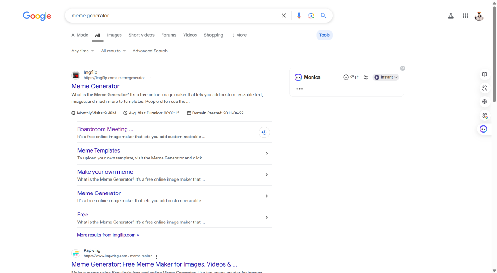Open Imgflip Meme Generator main result title
The image size is (497, 273).
[x=95, y=86]
